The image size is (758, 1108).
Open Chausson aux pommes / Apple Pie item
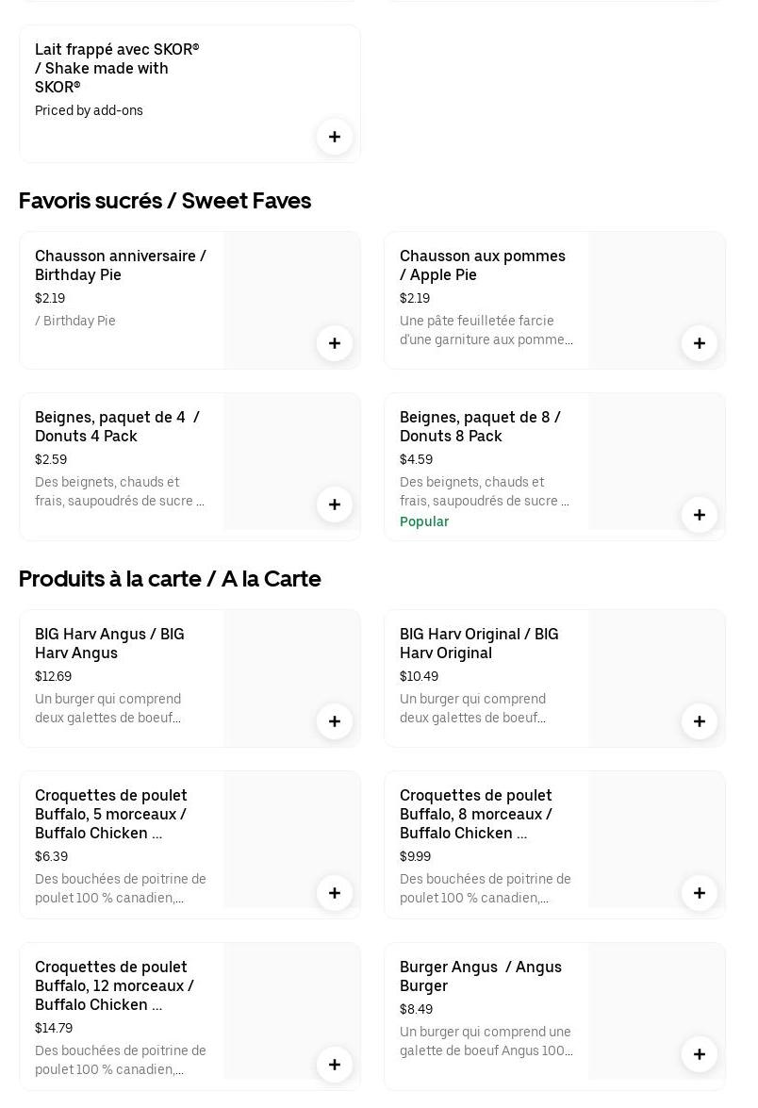pos(482,265)
